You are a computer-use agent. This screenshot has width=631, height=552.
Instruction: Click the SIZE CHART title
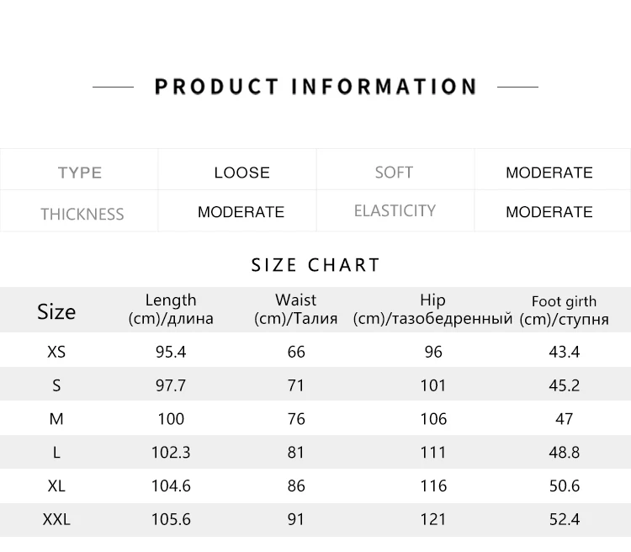coord(315,266)
